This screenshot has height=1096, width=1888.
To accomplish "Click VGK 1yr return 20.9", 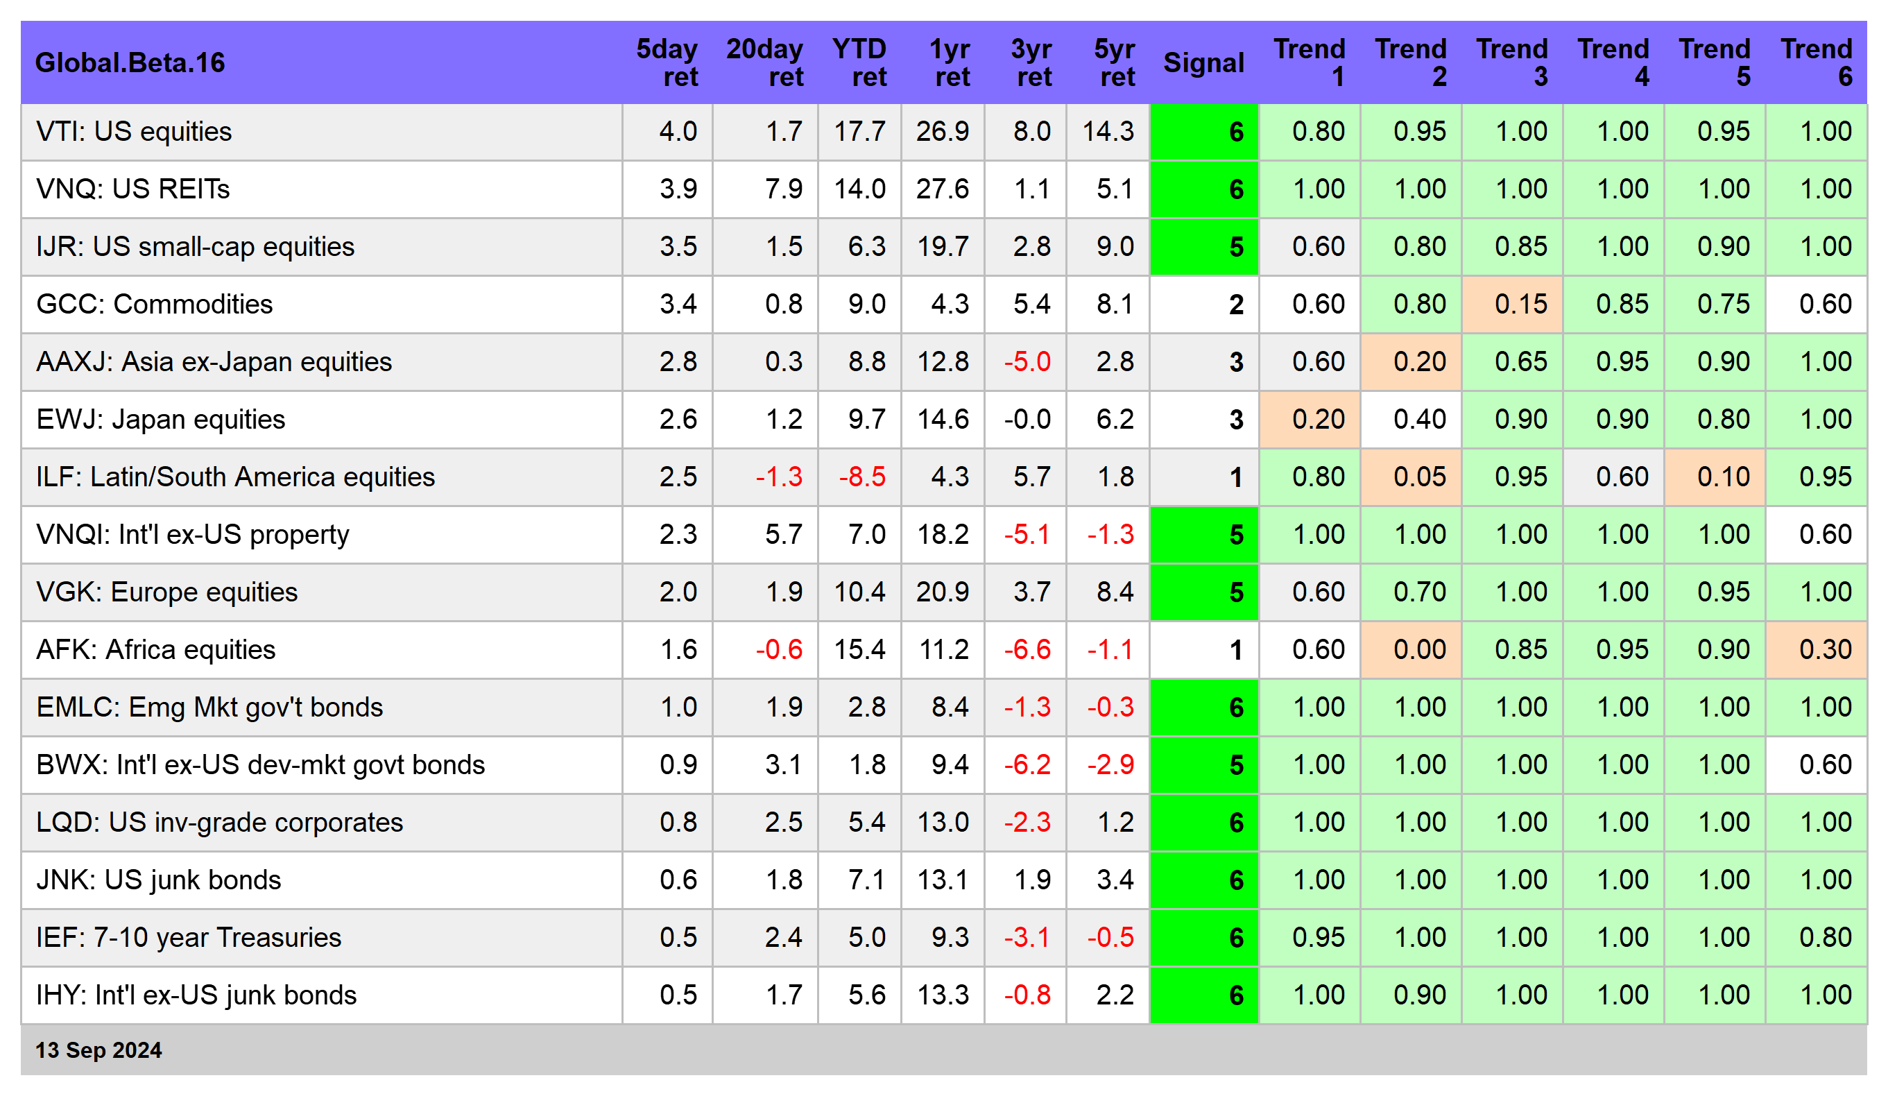I will pos(943,592).
